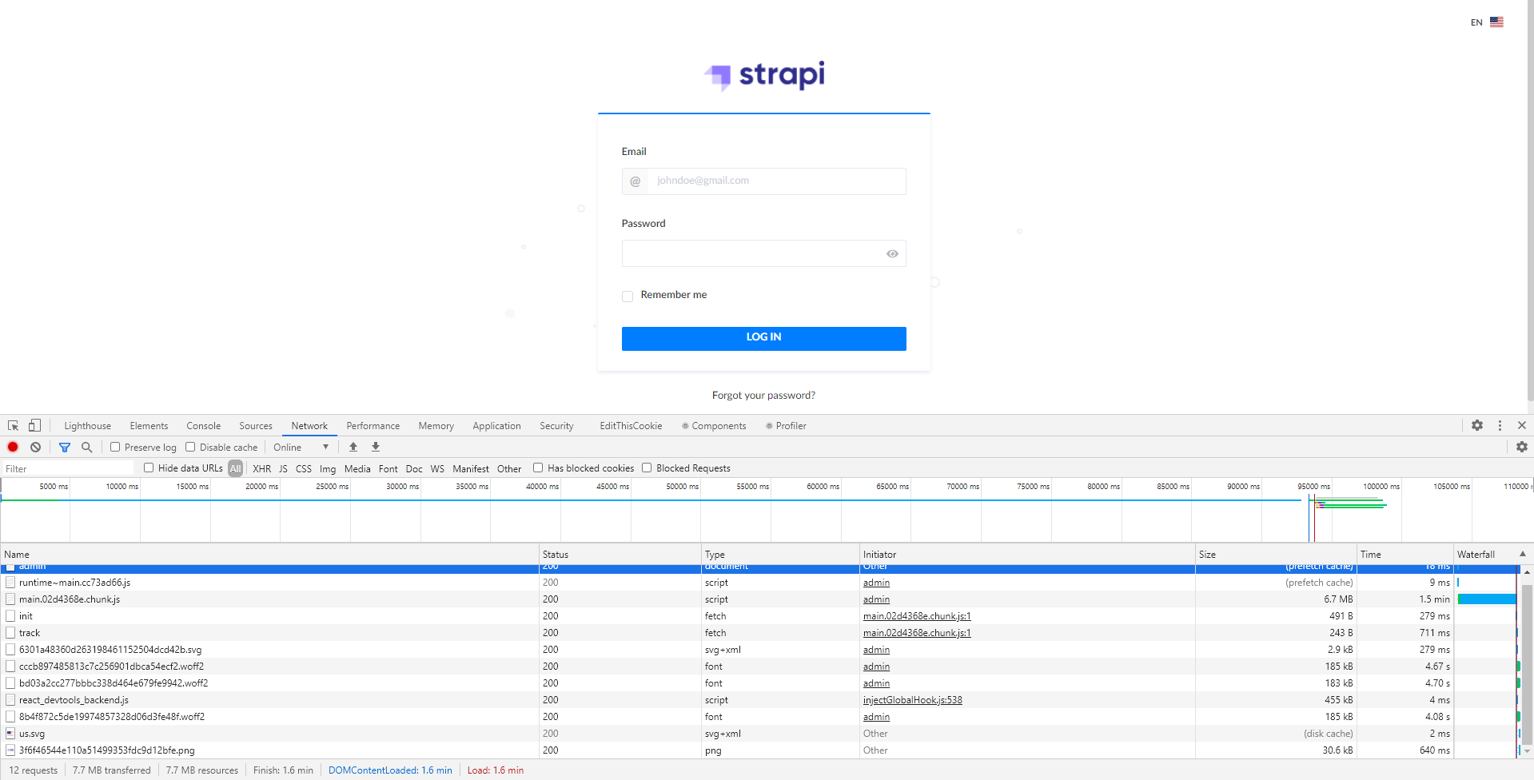Select the track request row checkbox

[10, 633]
